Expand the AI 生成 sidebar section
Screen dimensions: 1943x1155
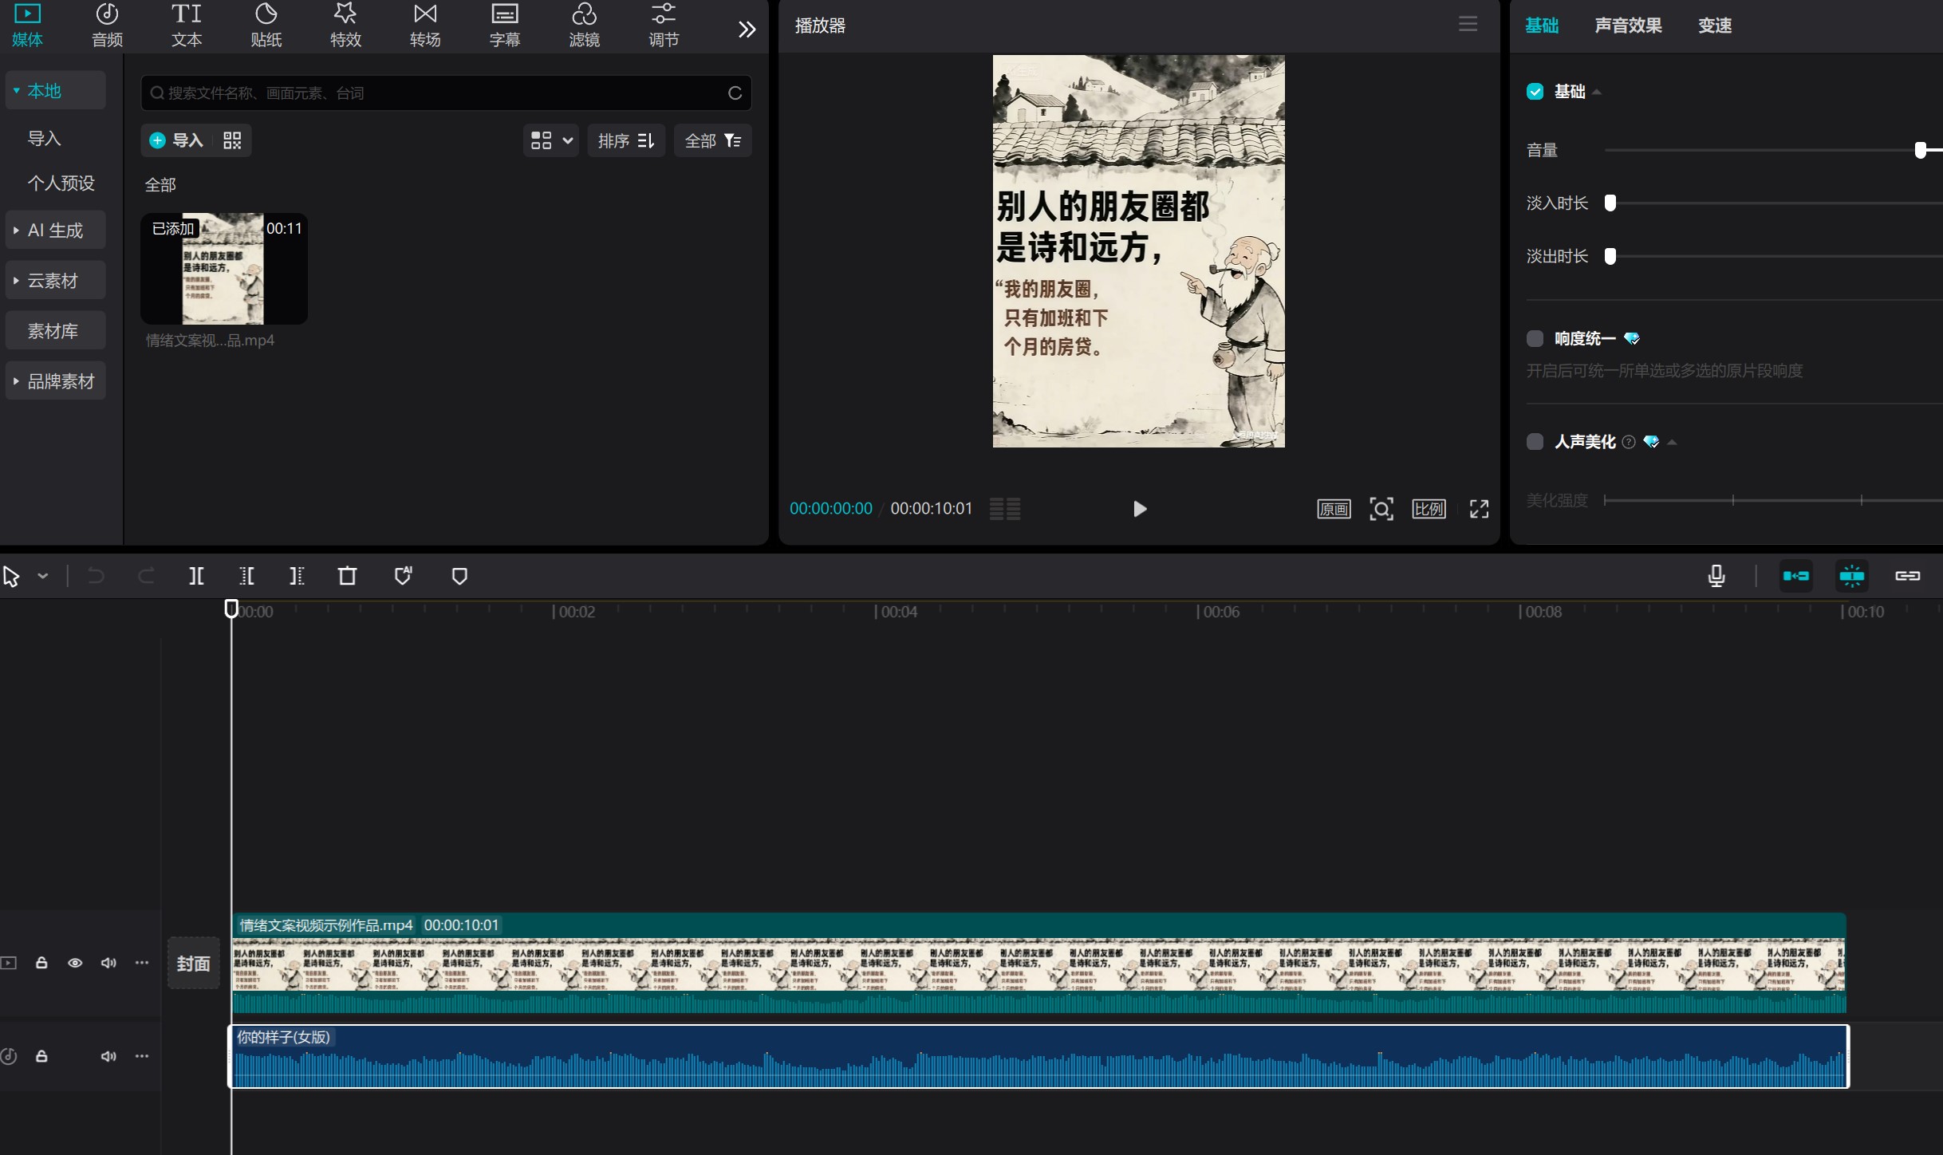tap(55, 231)
